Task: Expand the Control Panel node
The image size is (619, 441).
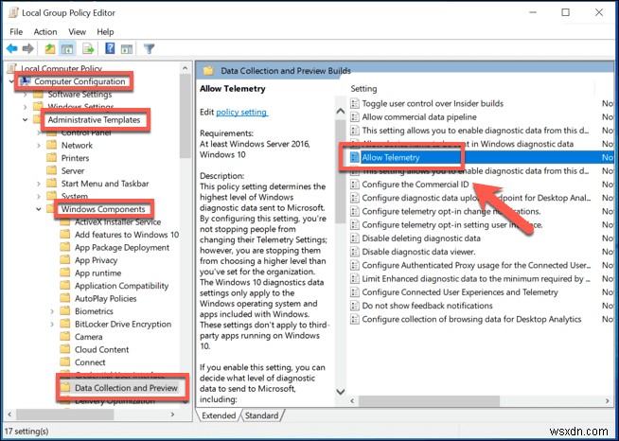Action: coord(39,132)
